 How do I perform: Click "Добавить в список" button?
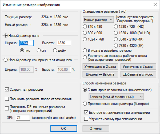pos(138,74)
